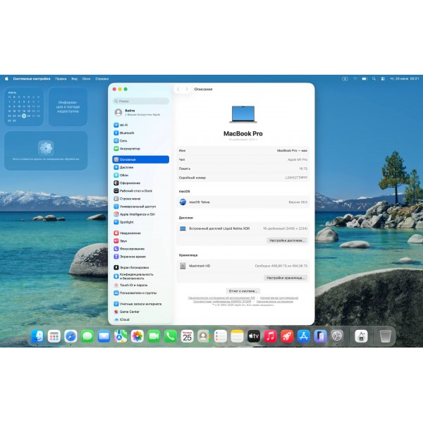The height and width of the screenshot is (423, 423).
Task: Open Универсальный доступ settings
Action: 140,207
